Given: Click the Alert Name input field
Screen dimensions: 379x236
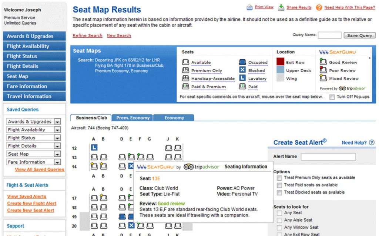Looking at the screenshot, I should 328,157.
